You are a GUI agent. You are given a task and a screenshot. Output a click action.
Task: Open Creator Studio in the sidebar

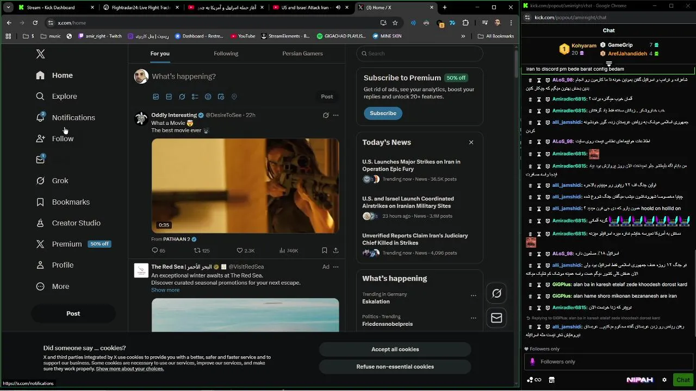(68, 223)
